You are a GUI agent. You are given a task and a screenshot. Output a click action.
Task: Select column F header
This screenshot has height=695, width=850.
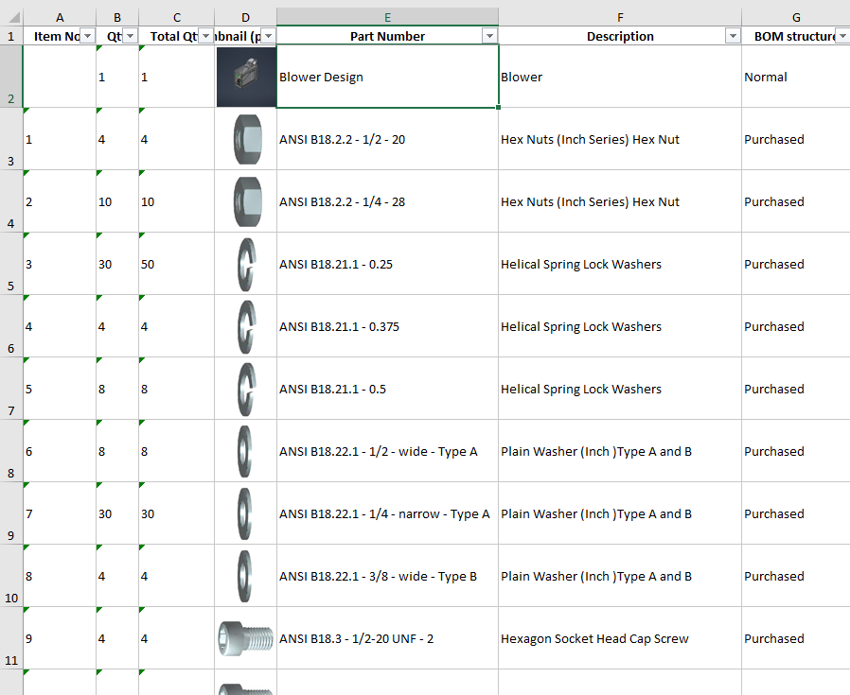620,18
